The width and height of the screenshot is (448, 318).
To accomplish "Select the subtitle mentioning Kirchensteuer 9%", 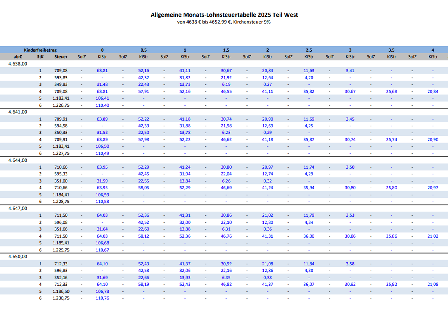I will coord(224,22).
